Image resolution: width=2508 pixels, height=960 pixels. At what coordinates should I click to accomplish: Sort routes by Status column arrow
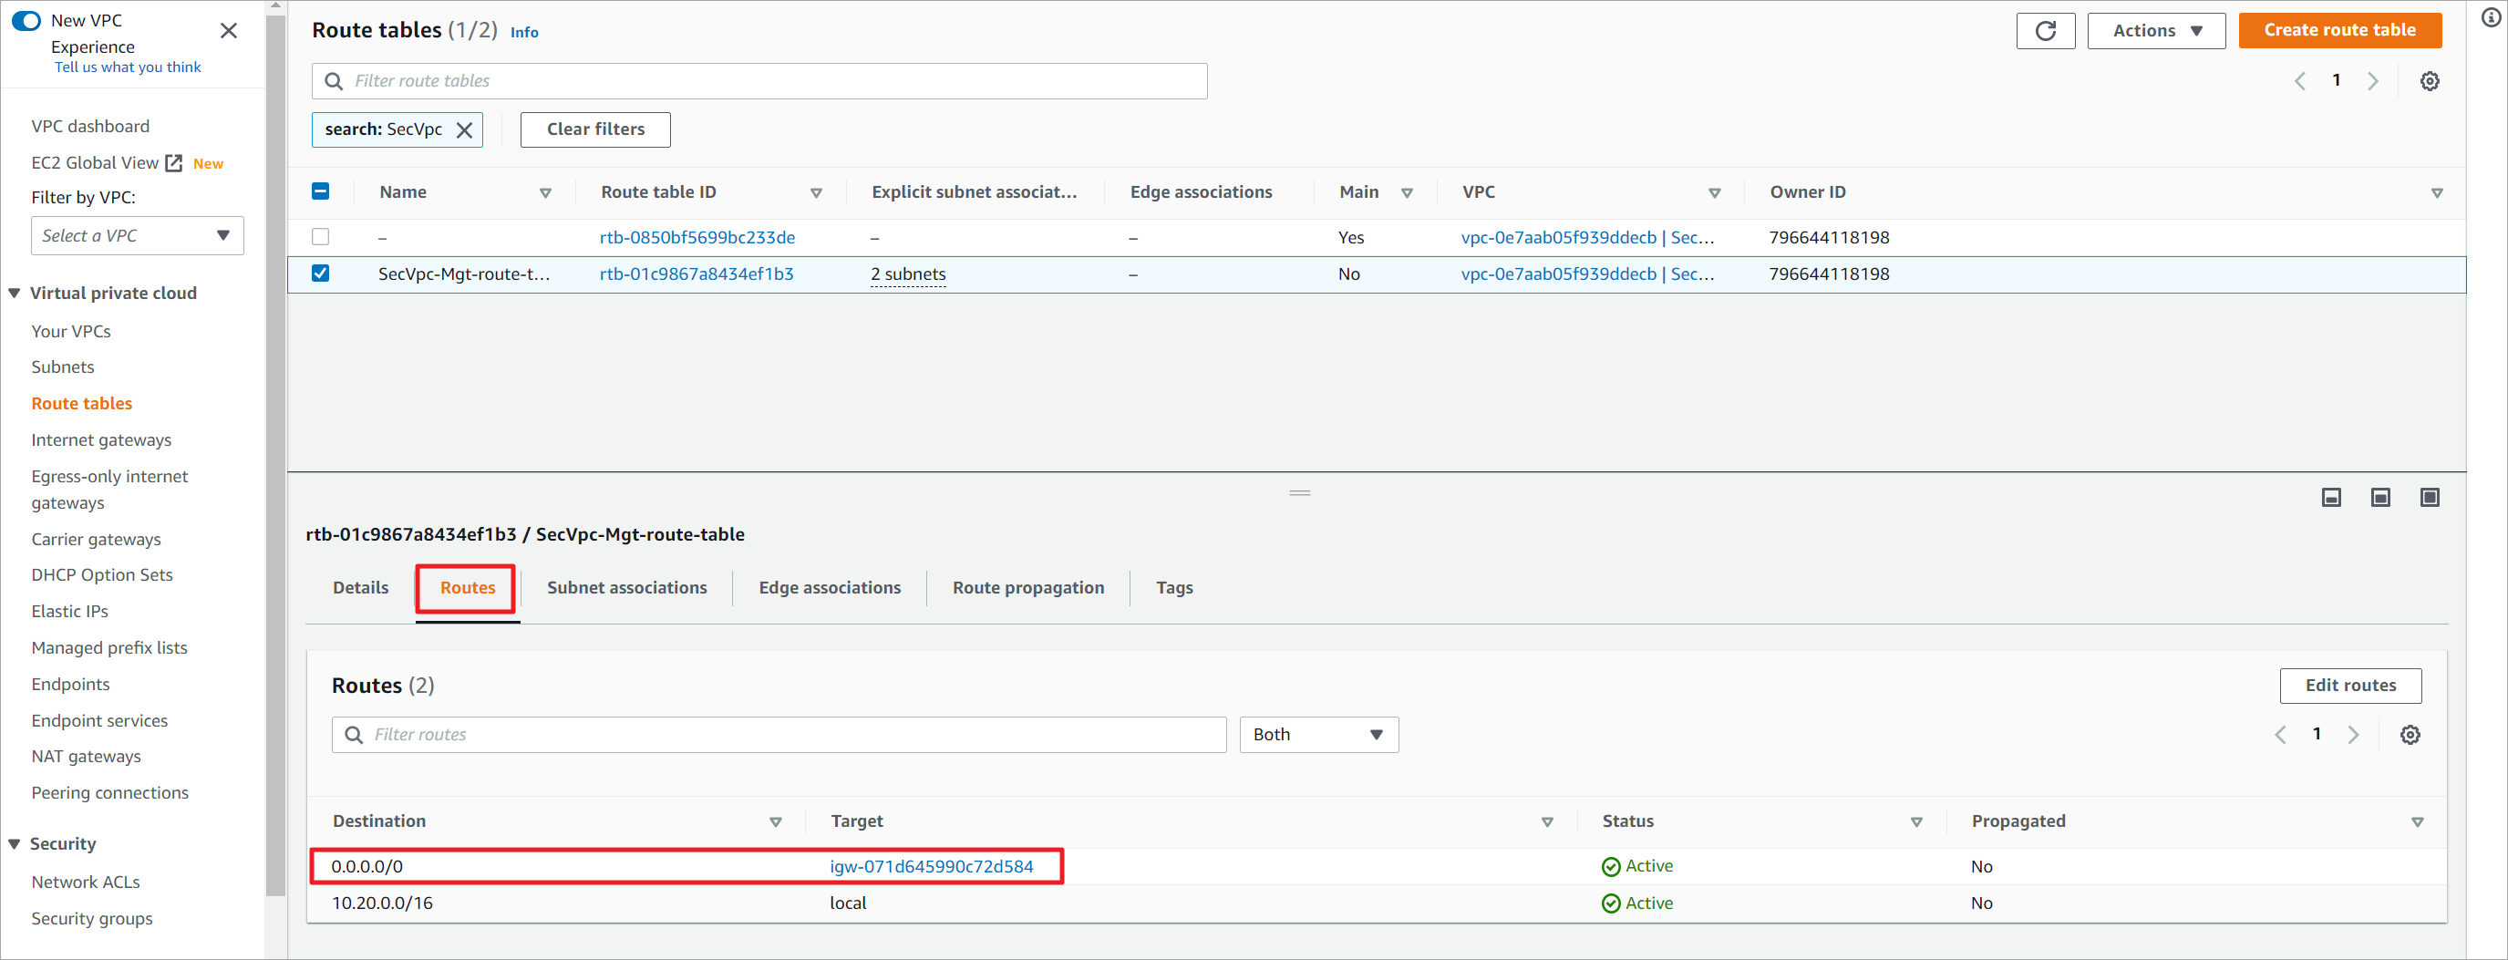1916,822
